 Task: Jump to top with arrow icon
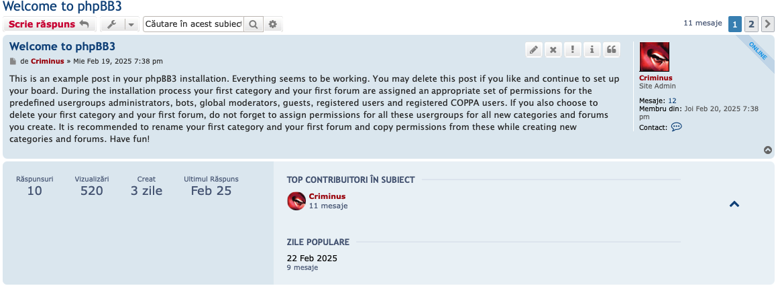767,150
